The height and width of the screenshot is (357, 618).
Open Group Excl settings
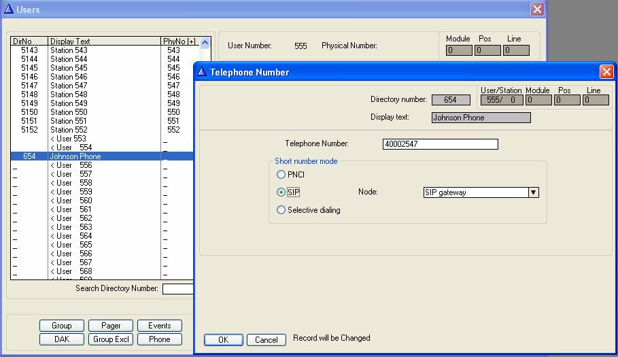click(x=111, y=339)
